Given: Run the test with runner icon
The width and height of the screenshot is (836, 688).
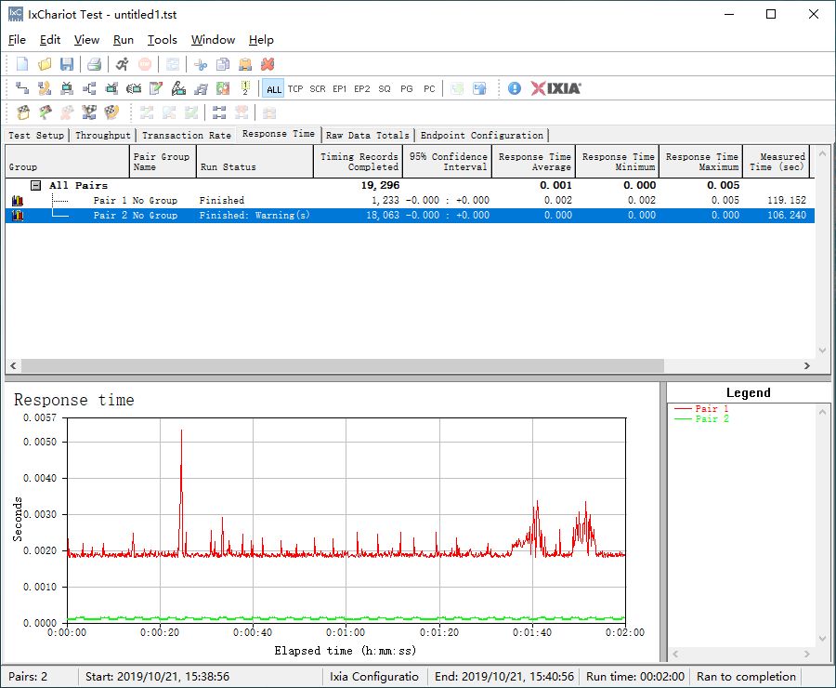Looking at the screenshot, I should (122, 64).
